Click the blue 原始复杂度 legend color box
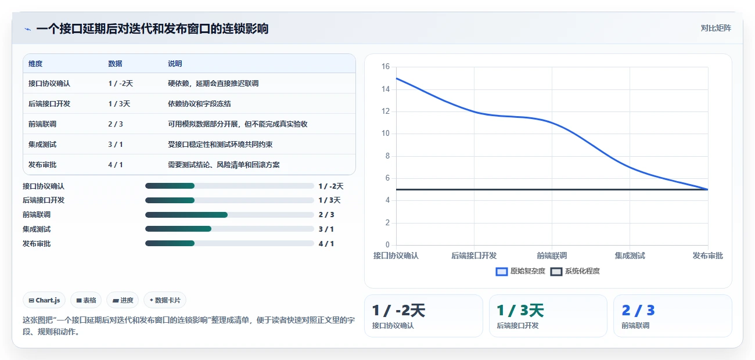 (x=502, y=272)
